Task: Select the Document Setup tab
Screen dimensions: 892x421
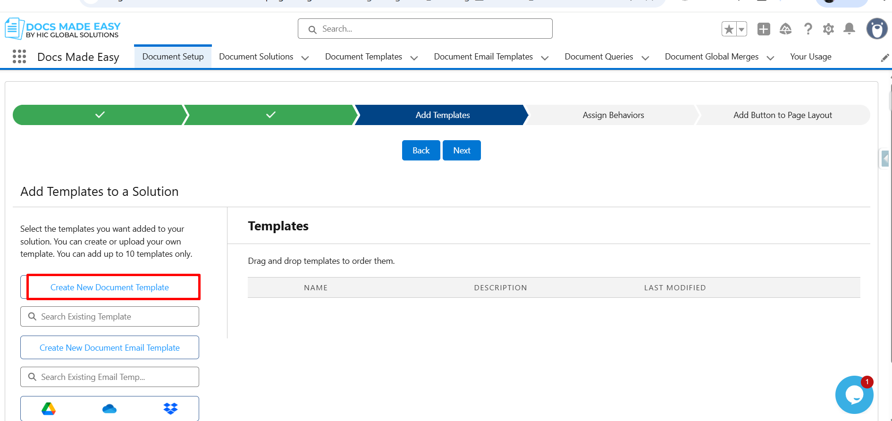Action: [173, 57]
